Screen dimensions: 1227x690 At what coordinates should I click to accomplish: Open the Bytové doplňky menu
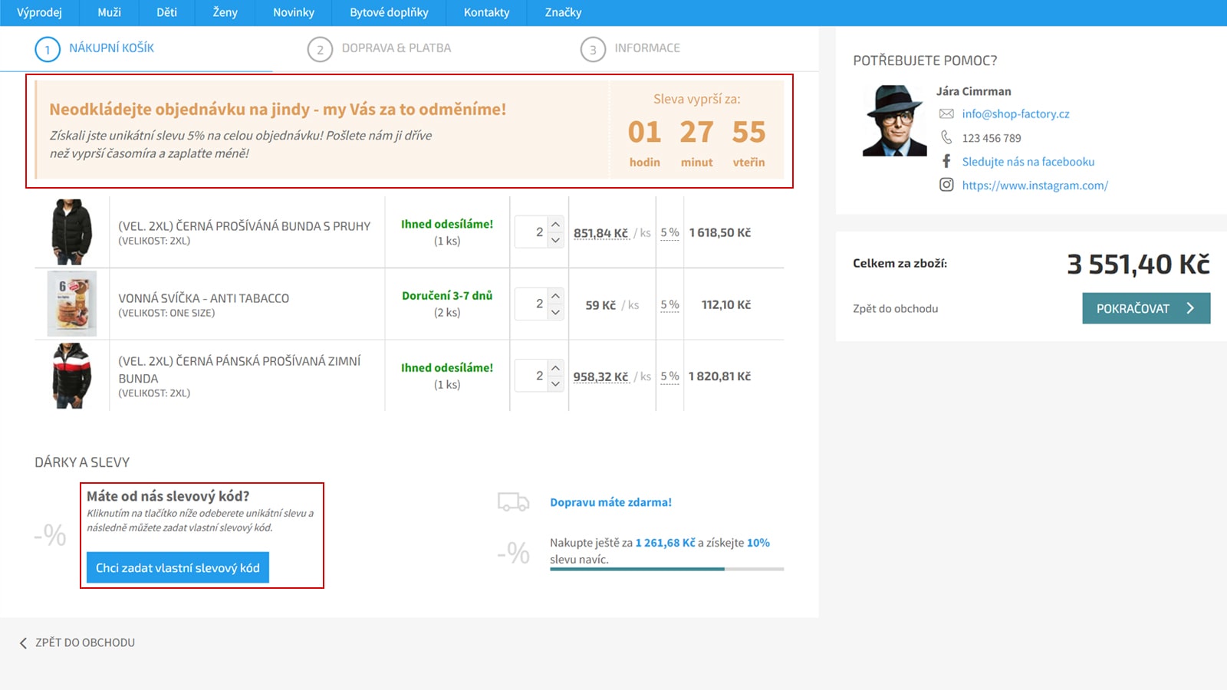[389, 12]
